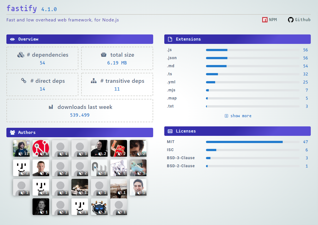Select the top-left author avatar with 11 packages

point(21,148)
